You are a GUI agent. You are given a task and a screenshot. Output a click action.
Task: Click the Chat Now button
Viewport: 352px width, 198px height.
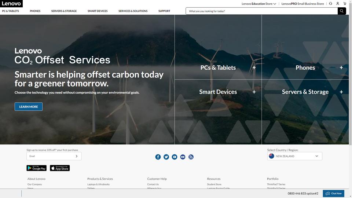pyautogui.click(x=333, y=194)
